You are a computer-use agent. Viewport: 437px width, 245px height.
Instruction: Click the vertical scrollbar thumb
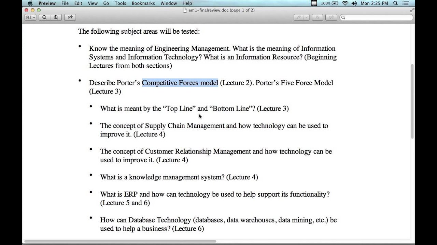point(412,101)
